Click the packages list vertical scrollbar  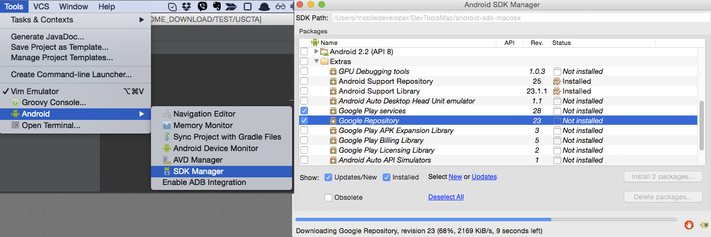[701, 126]
